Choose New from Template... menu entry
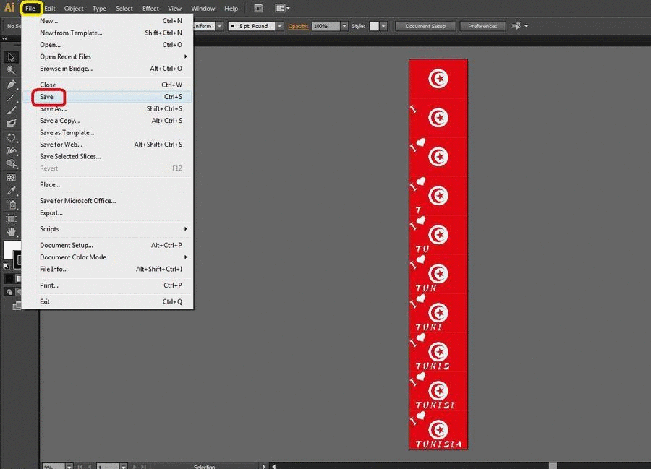Viewport: 651px width, 469px height. click(x=108, y=33)
